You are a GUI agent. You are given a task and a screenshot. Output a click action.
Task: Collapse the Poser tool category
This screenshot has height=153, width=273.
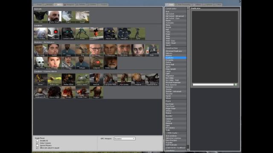[x=175, y=101]
